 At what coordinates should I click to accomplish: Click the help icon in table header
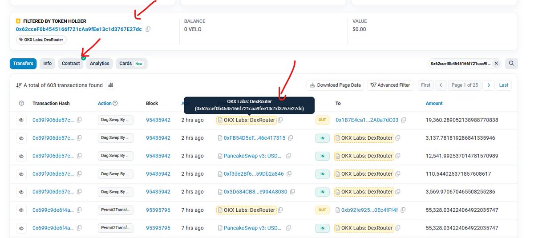(21, 103)
